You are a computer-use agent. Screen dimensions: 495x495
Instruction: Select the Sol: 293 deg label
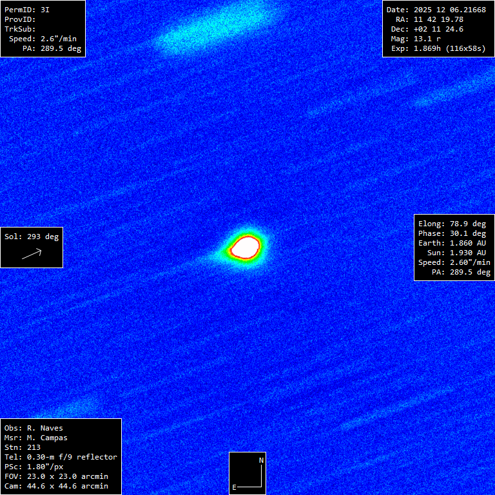(x=32, y=237)
